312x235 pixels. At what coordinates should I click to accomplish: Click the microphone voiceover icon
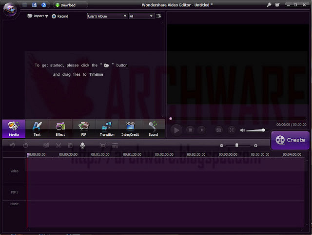[82, 146]
